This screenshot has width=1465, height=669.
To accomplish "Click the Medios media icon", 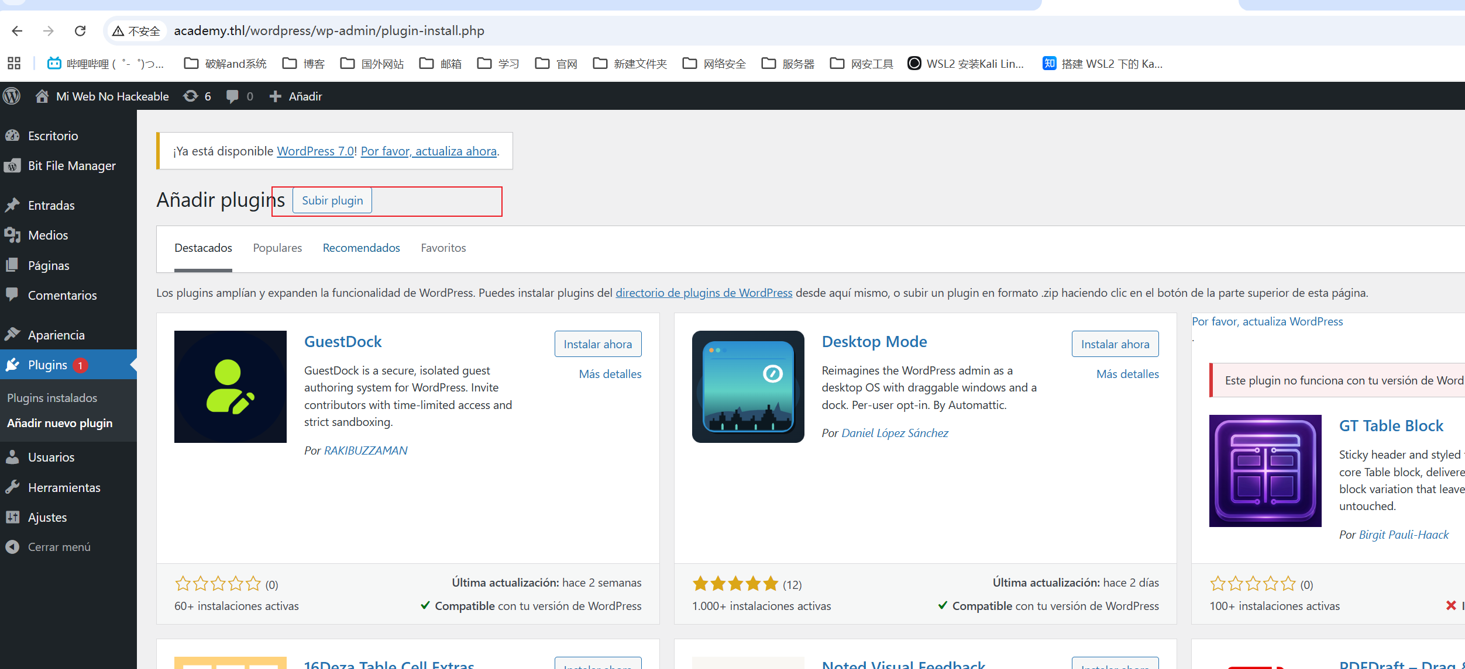I will tap(12, 235).
